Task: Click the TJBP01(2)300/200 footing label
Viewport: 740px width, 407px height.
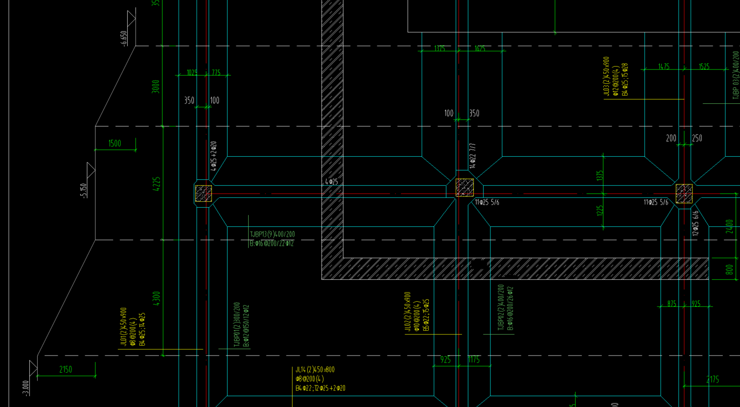Action: [236, 325]
